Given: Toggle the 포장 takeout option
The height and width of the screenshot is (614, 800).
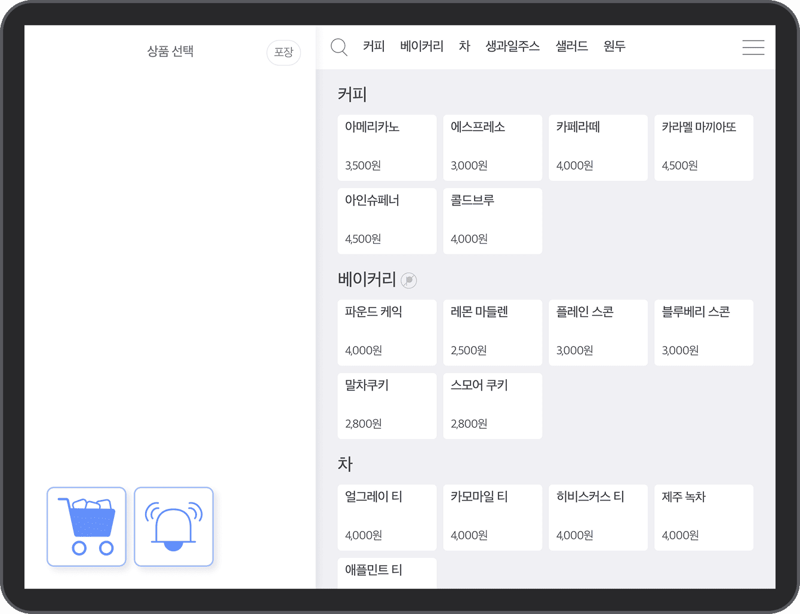Looking at the screenshot, I should [284, 53].
